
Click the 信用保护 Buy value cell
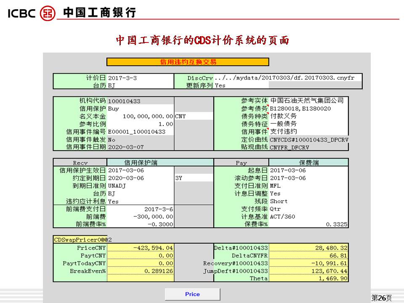click(140, 108)
